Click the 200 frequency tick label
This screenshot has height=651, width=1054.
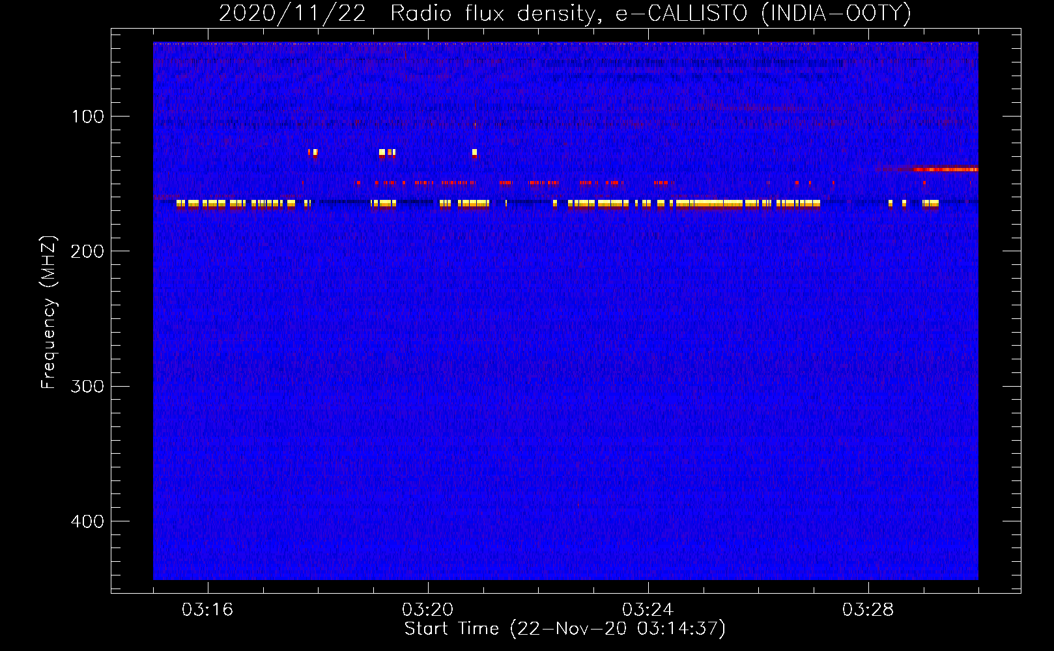pyautogui.click(x=87, y=251)
